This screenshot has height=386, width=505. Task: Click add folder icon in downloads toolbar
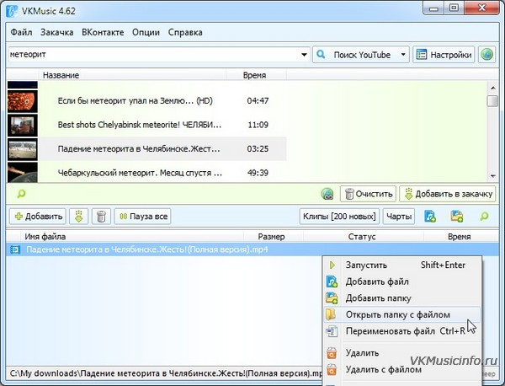click(457, 217)
